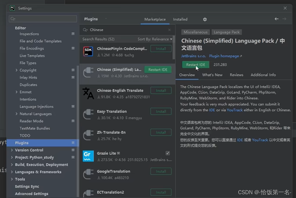Expand the Version Control section
Image resolution: width=296 pixels, height=198 pixels.
point(12,150)
